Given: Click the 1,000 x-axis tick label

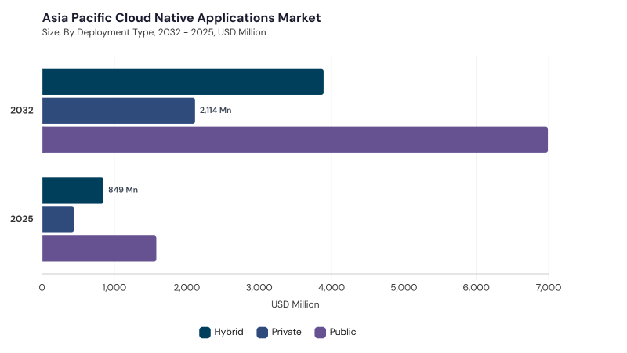Looking at the screenshot, I should tap(114, 287).
